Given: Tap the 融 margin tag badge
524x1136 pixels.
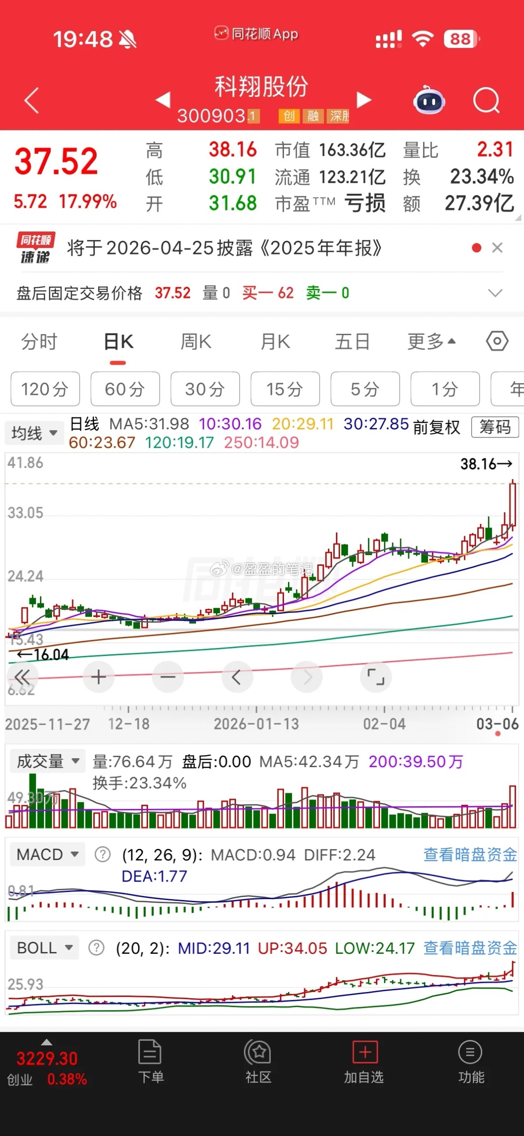Looking at the screenshot, I should click(x=313, y=116).
